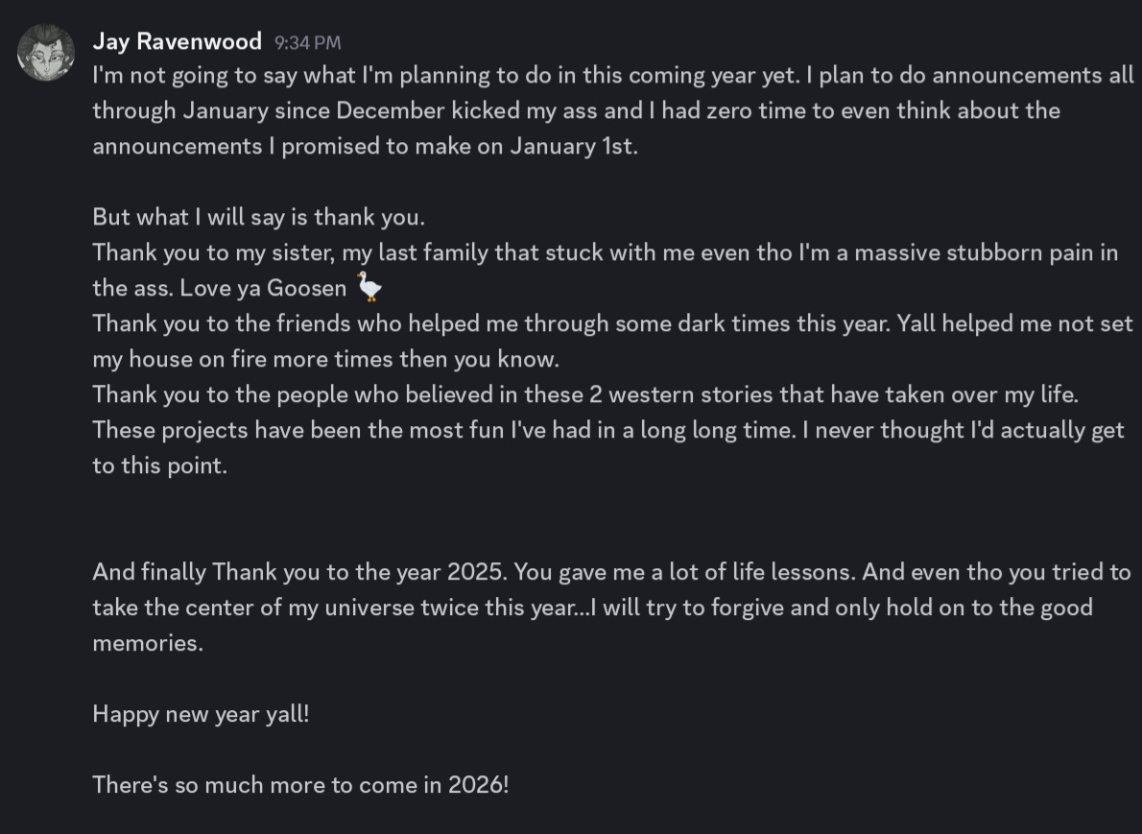Open the Jay Ravenwood username profile
The width and height of the screenshot is (1142, 834).
[177, 41]
